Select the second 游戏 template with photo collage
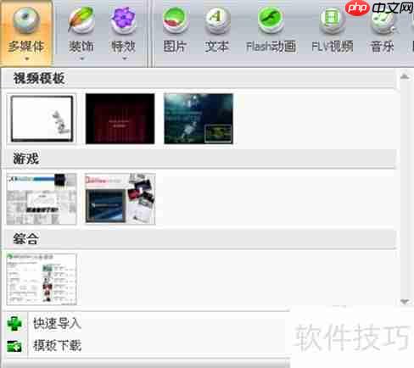414x368 pixels. click(x=120, y=199)
